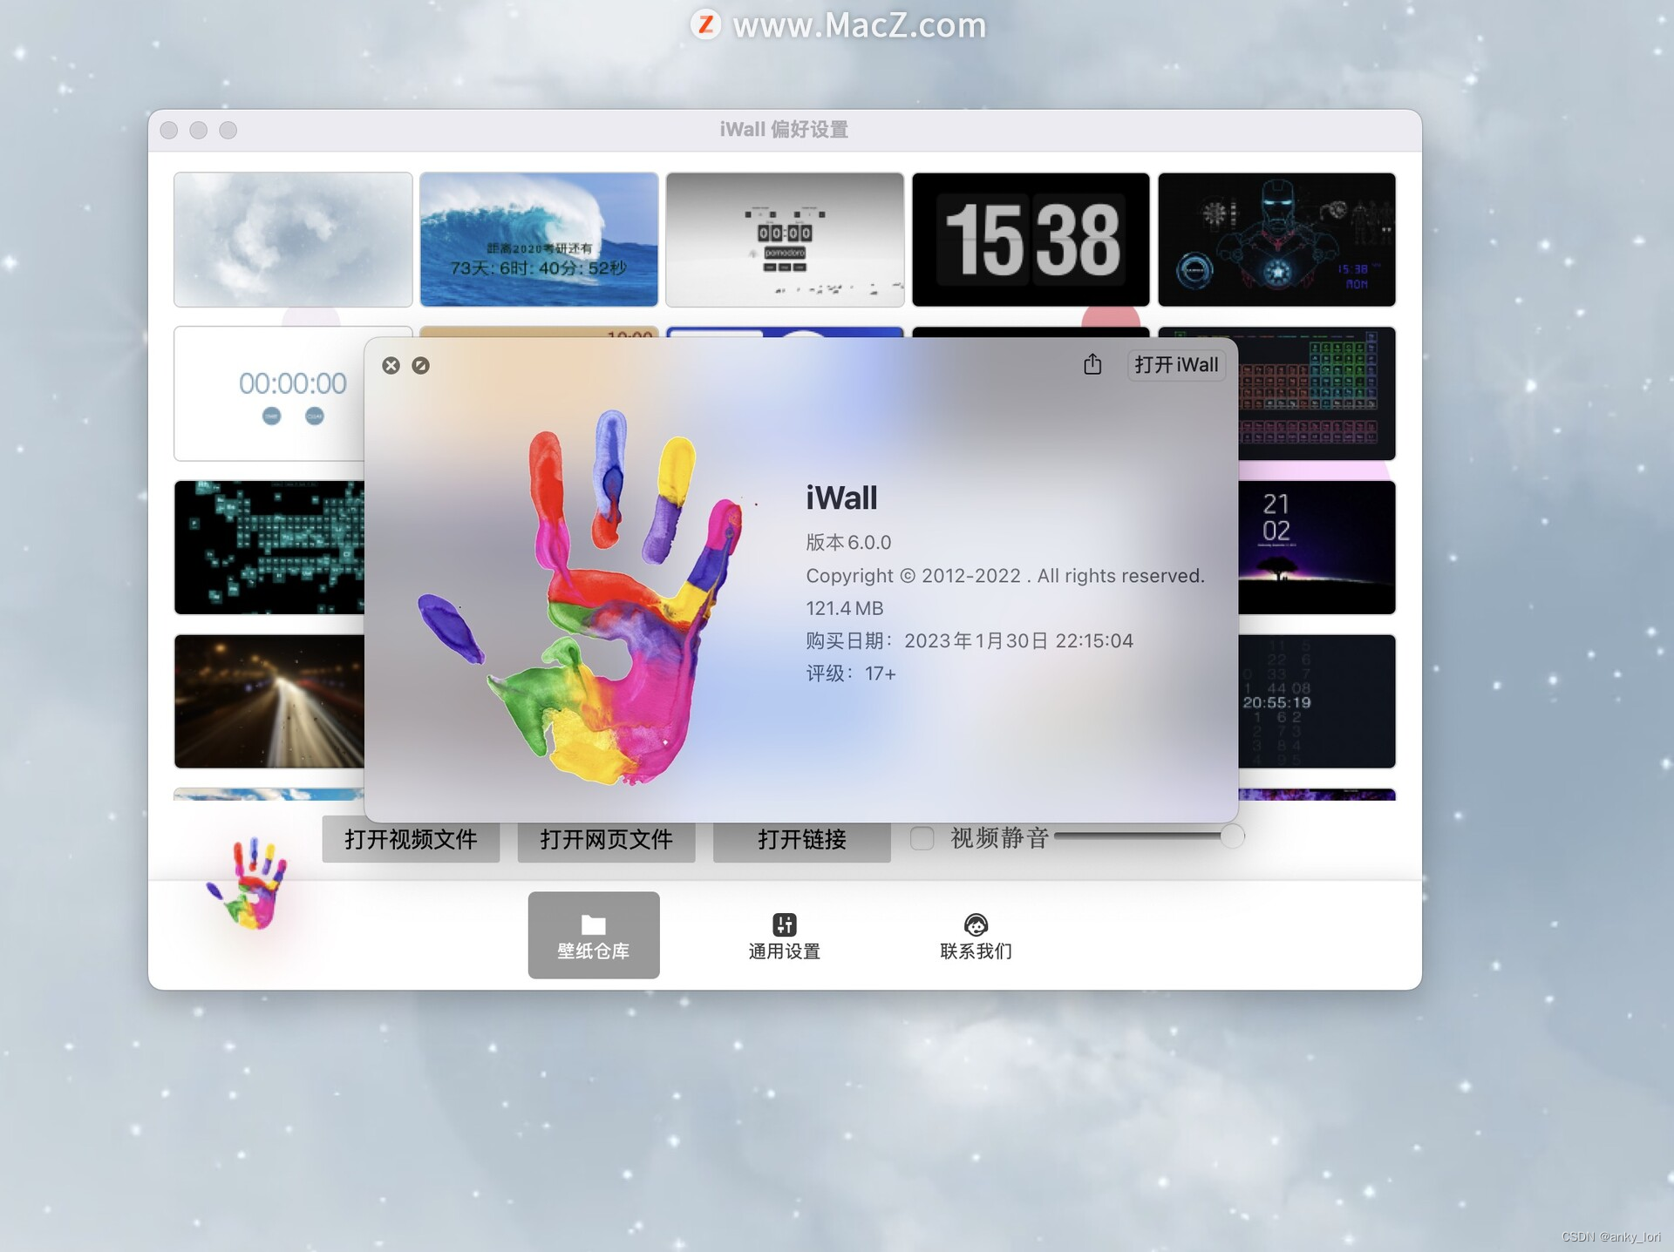Image resolution: width=1674 pixels, height=1252 pixels.
Task: Click the left blue button on stopwatch thumbnail
Action: [271, 416]
